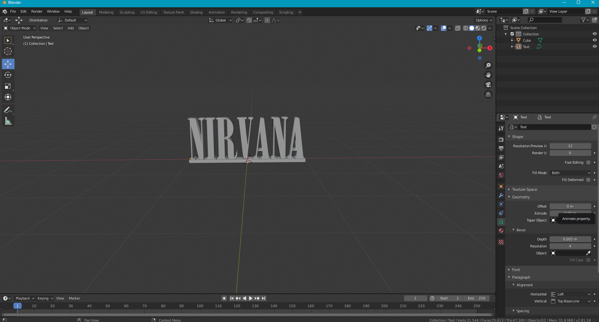Switch viewport to Rendered shading mode
Viewport: 599px width, 322px height.
coord(484,28)
